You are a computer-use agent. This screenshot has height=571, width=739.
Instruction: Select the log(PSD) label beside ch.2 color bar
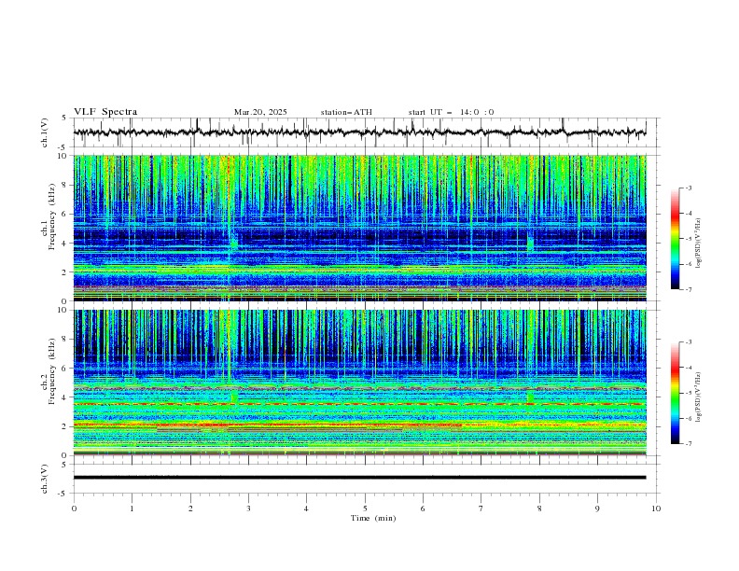[x=698, y=397]
